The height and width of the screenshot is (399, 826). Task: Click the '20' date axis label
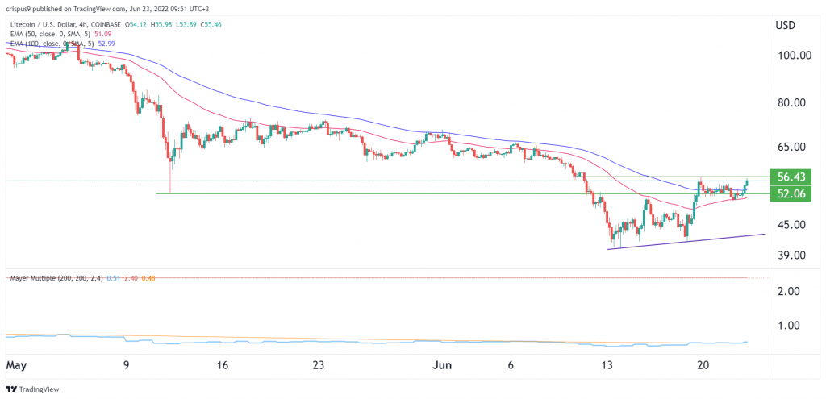pos(703,365)
